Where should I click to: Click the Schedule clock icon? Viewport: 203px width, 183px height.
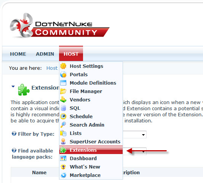(63, 116)
